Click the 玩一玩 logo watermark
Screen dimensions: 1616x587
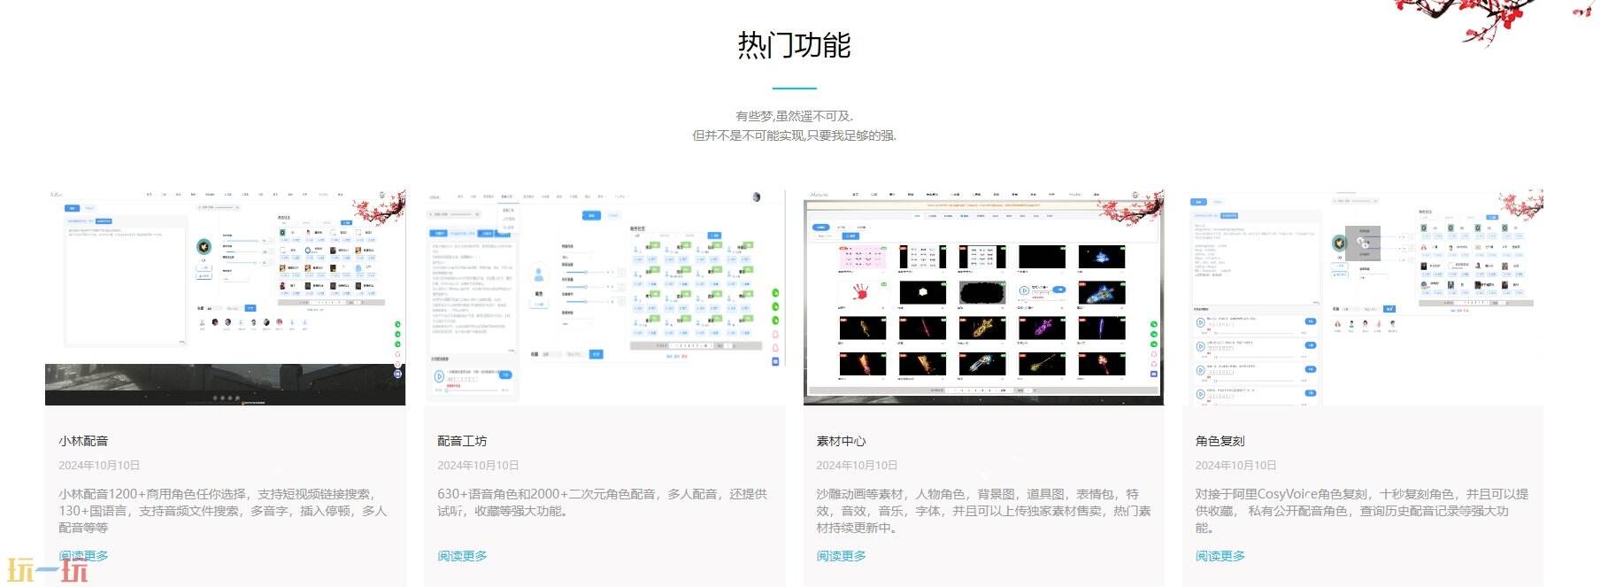(48, 571)
